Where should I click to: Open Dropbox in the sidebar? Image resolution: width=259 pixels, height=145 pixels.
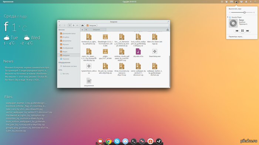click(66, 37)
